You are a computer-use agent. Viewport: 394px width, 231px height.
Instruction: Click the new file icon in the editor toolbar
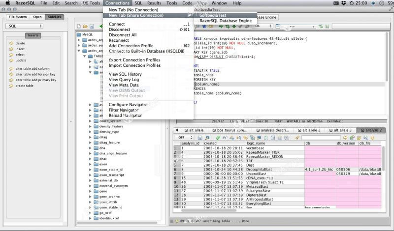pos(79,27)
